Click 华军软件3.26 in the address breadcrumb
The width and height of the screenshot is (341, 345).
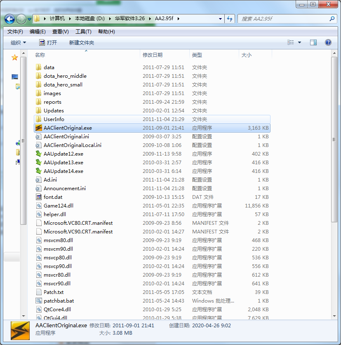[130, 19]
